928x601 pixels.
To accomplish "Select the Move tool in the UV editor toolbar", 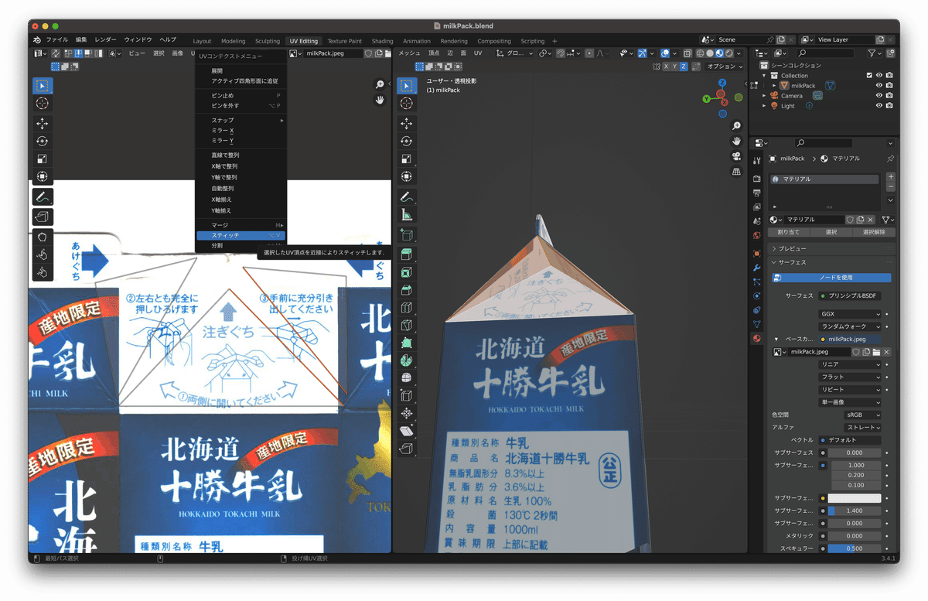I will click(42, 124).
